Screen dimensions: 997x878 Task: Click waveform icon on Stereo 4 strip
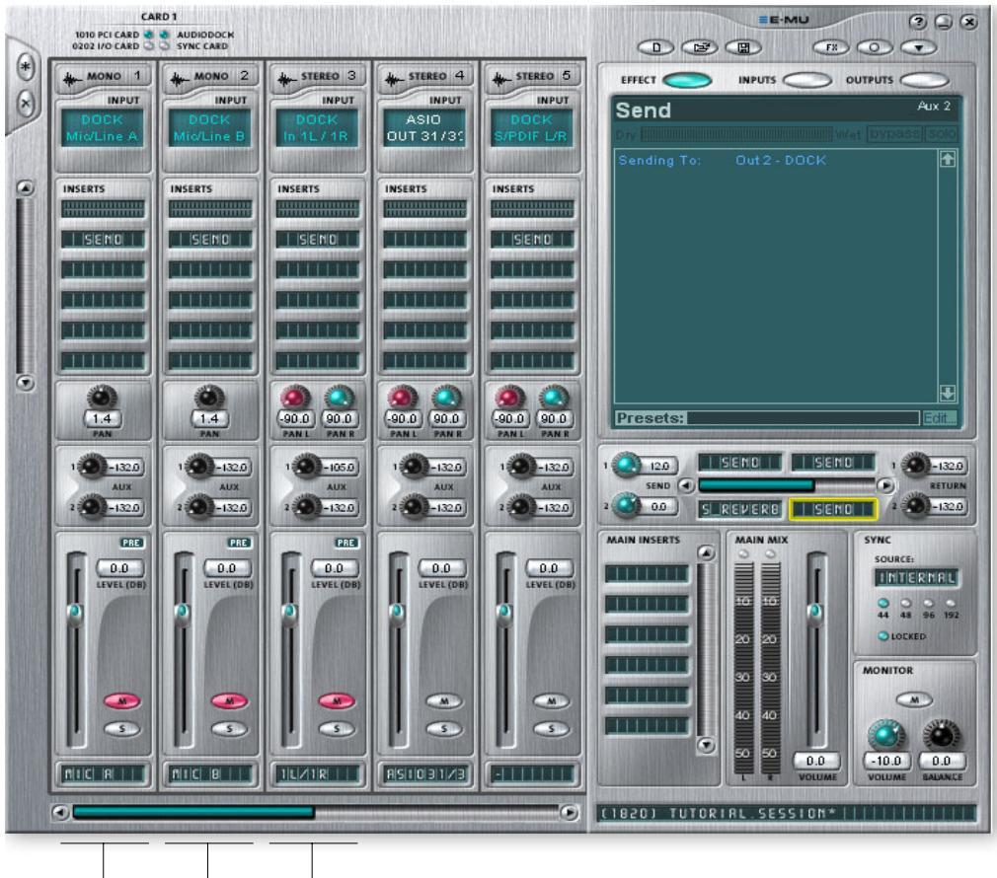tap(394, 79)
